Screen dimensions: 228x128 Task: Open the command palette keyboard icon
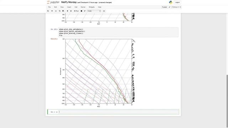(x=104, y=11)
